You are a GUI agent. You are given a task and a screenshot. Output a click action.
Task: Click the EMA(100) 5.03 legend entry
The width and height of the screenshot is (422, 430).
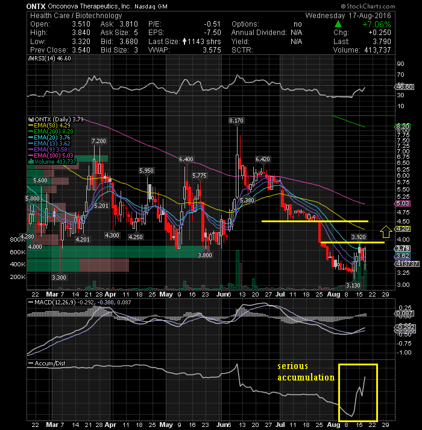51,156
